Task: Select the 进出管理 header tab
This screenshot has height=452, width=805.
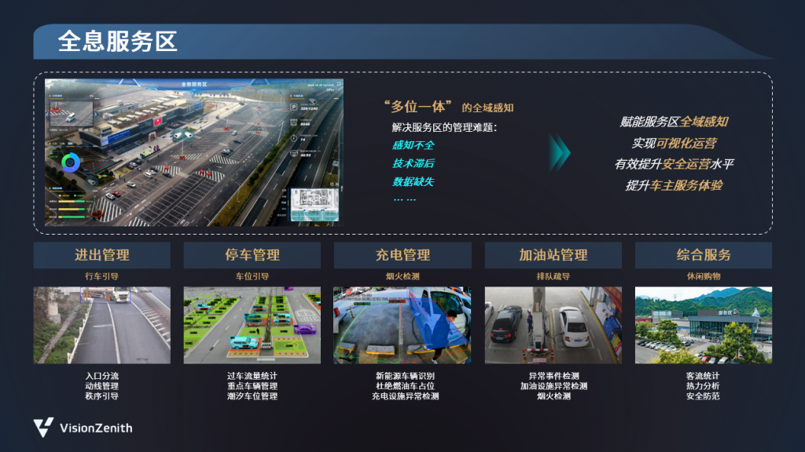Action: pos(101,255)
